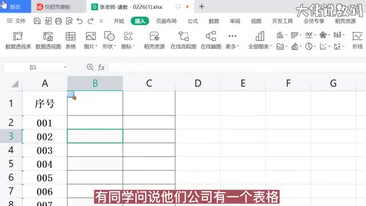This screenshot has width=366, height=206.
Task: Select cell containing 001
Action: [45, 122]
